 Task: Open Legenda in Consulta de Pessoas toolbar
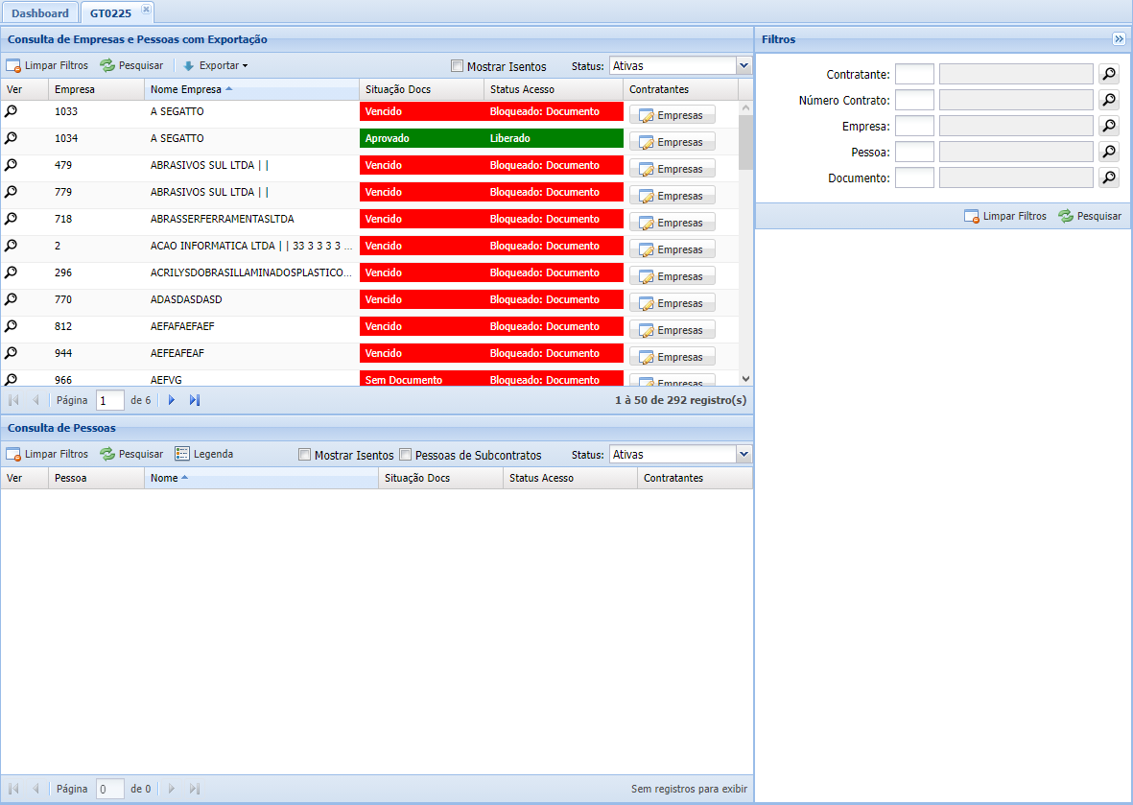pyautogui.click(x=203, y=454)
